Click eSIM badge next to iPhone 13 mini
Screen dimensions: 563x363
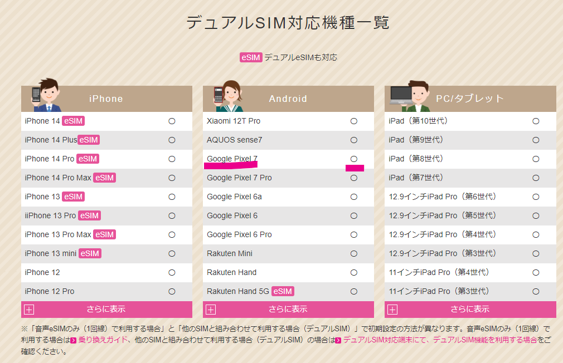90,253
